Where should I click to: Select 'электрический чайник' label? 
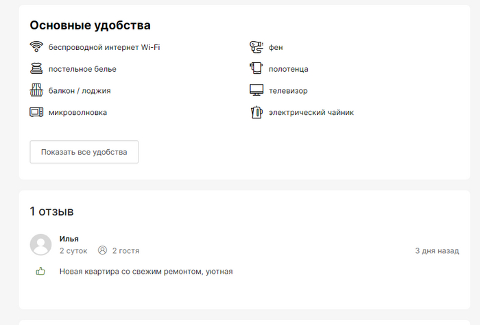pyautogui.click(x=311, y=112)
